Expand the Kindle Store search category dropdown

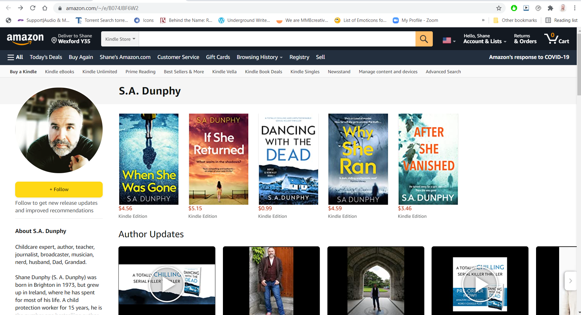(x=120, y=39)
